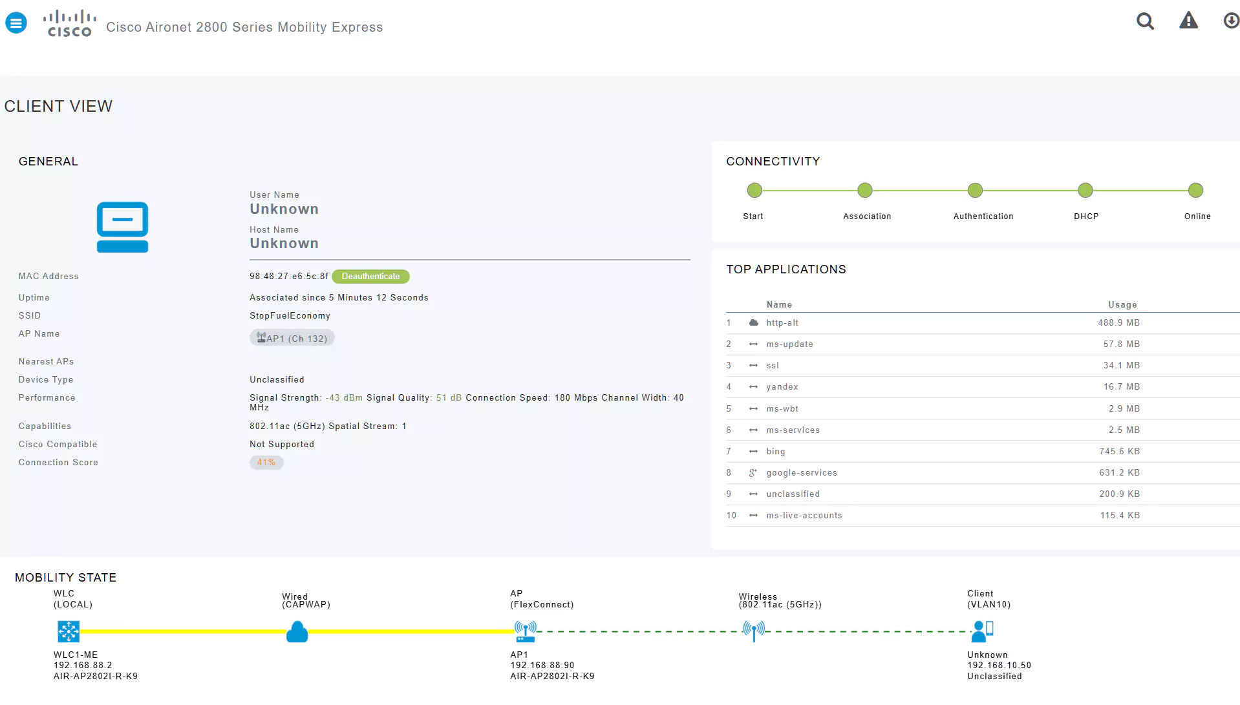Viewport: 1240px width, 705px height.
Task: Click the wireless 802.11ac antenna icon
Action: pyautogui.click(x=753, y=630)
